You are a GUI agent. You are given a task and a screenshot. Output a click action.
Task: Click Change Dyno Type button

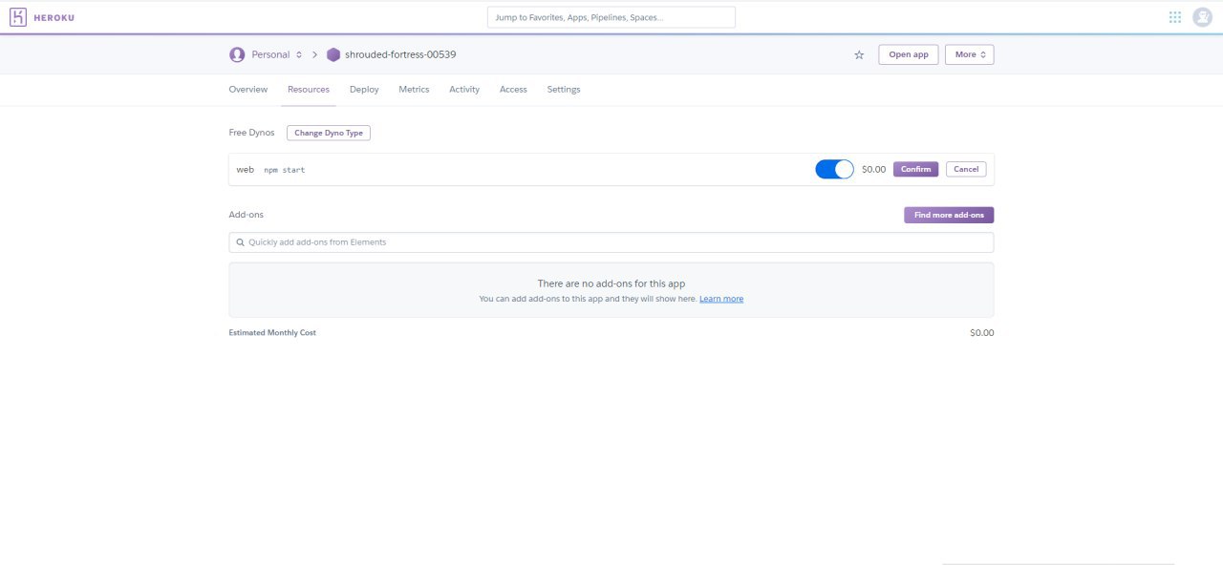(329, 133)
